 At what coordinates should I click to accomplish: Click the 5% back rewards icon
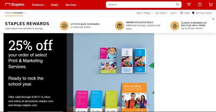click(x=64, y=26)
